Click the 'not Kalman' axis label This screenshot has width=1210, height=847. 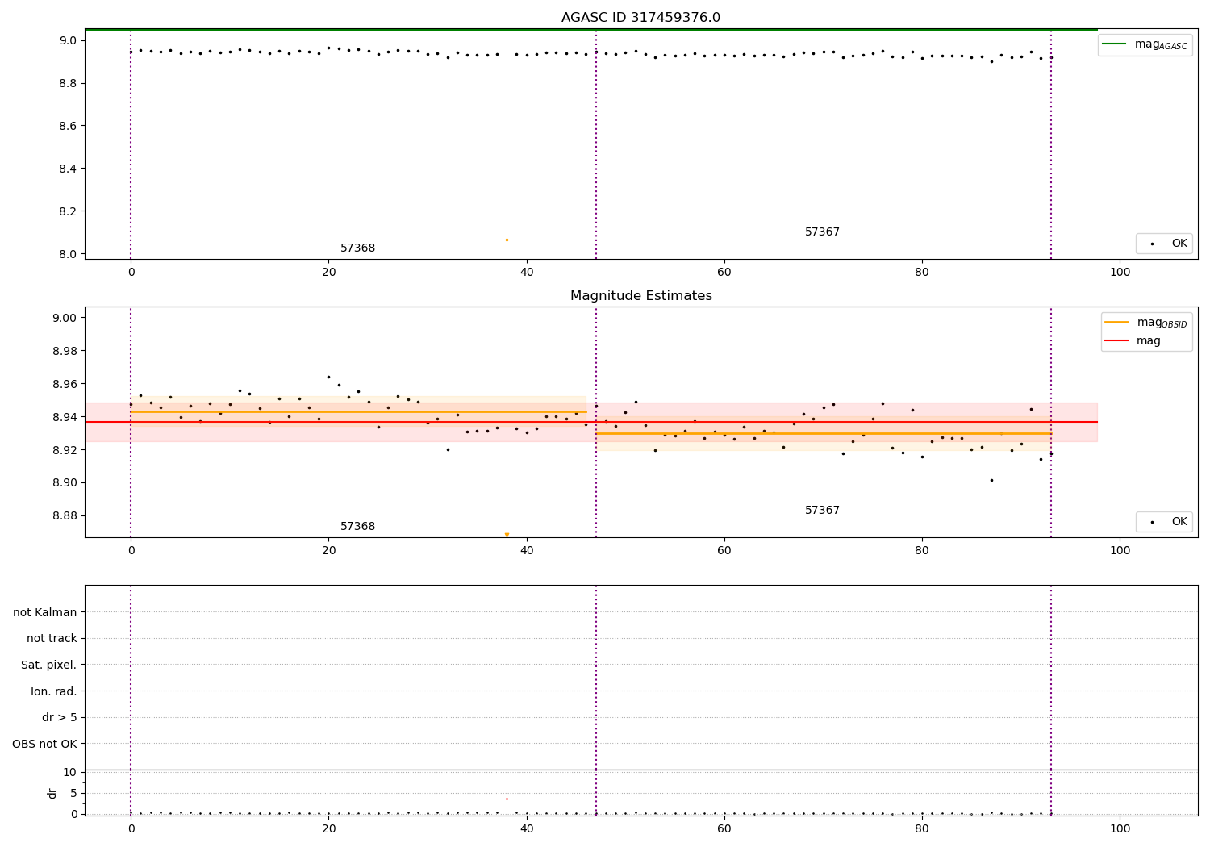[x=45, y=612]
